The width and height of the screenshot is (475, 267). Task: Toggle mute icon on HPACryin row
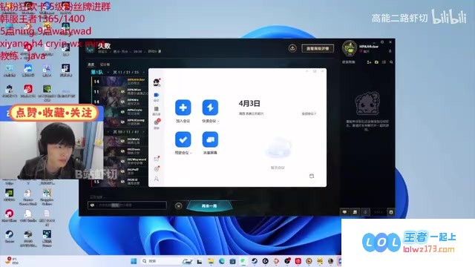(122, 112)
